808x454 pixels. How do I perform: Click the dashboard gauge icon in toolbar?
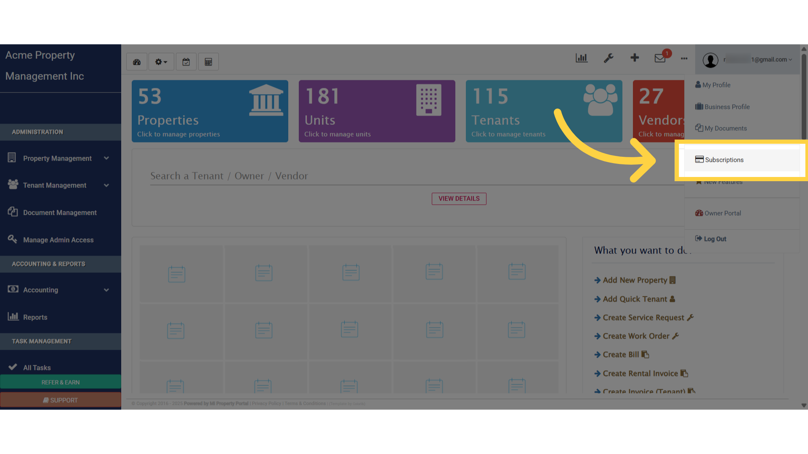pyautogui.click(x=137, y=62)
